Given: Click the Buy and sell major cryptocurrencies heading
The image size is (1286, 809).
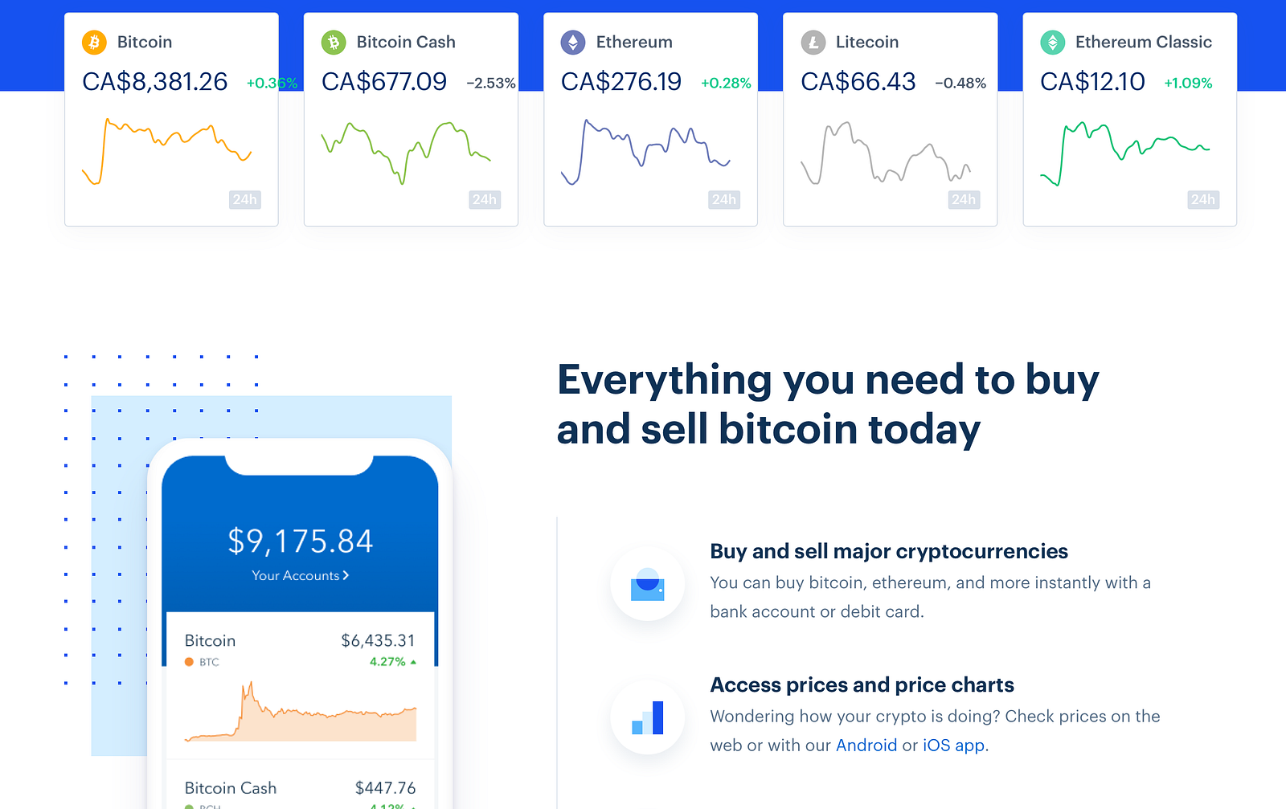Looking at the screenshot, I should pyautogui.click(x=889, y=551).
